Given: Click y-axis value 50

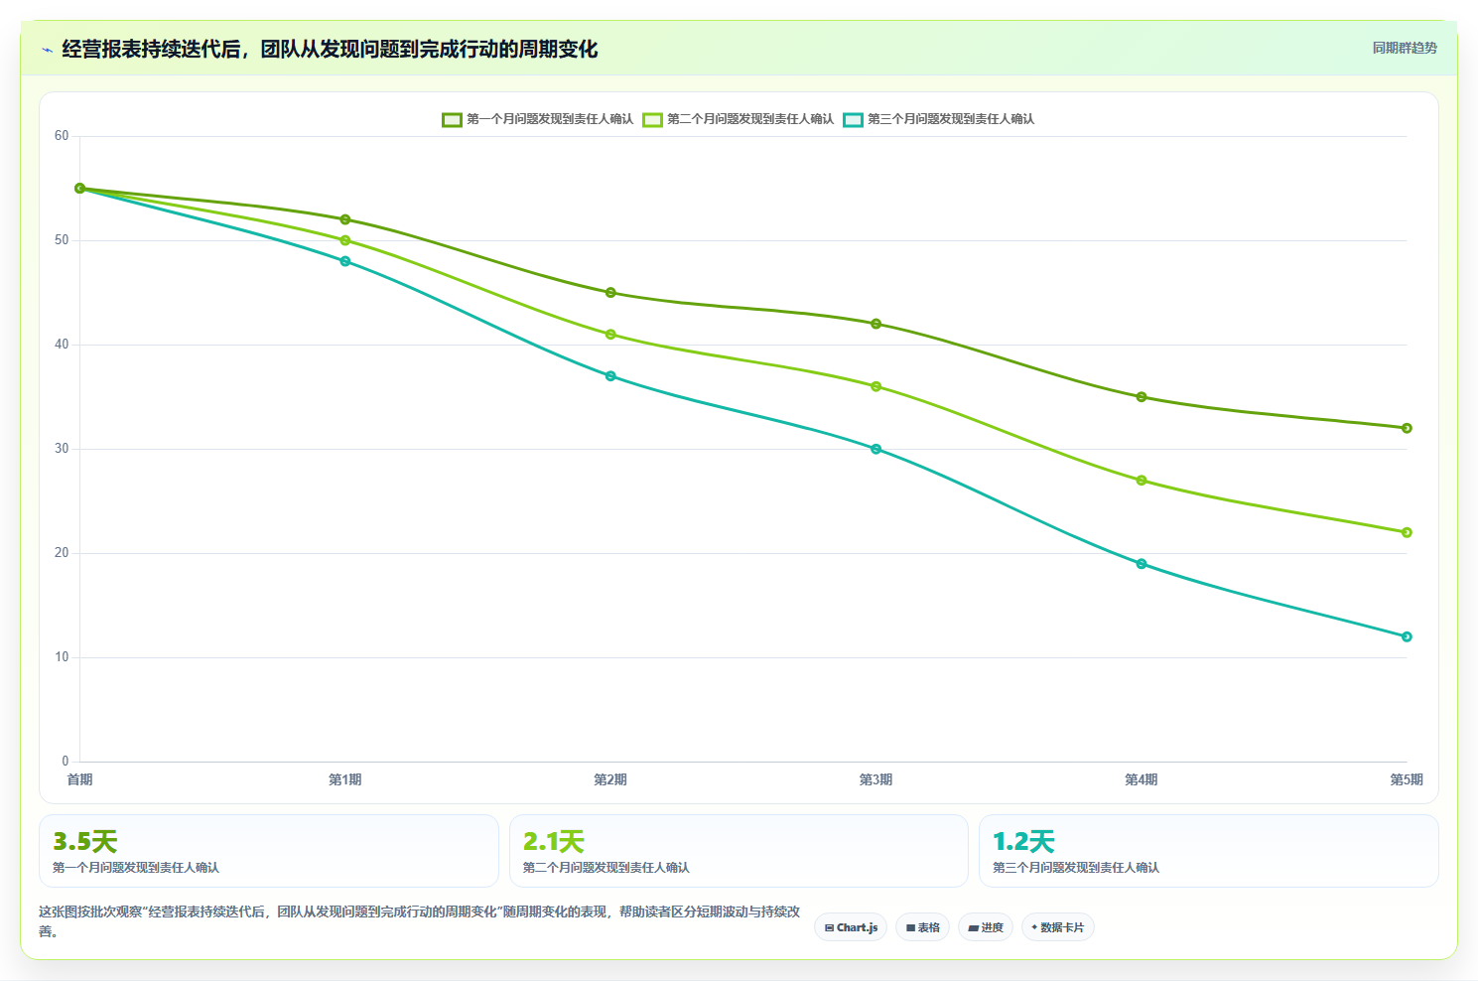Looking at the screenshot, I should point(62,240).
